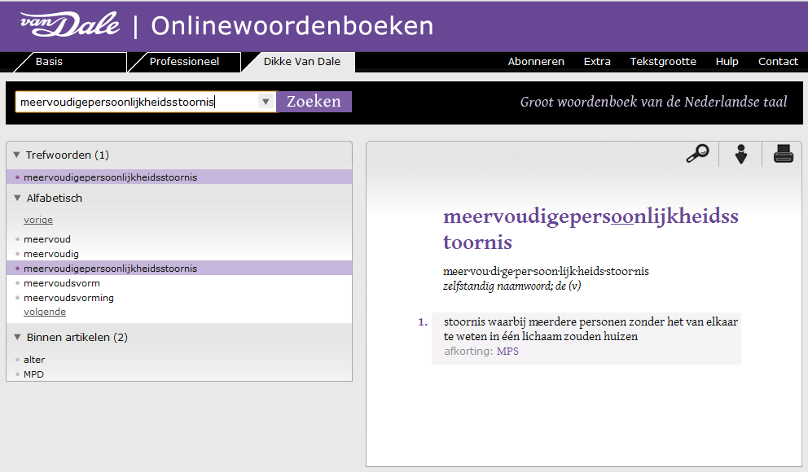Click the Van Dale logo
Screen dimensions: 808x472
69,24
